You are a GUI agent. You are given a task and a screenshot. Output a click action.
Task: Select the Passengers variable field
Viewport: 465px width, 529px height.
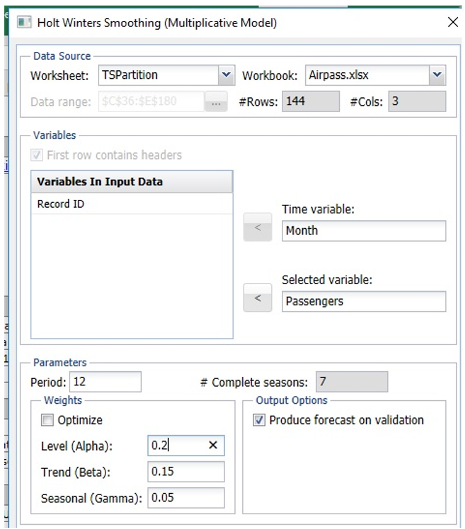pyautogui.click(x=364, y=301)
